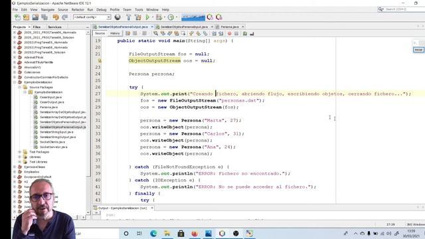This screenshot has width=425, height=239.
Task: Click the Build Project hammer icon
Action: [128, 17]
